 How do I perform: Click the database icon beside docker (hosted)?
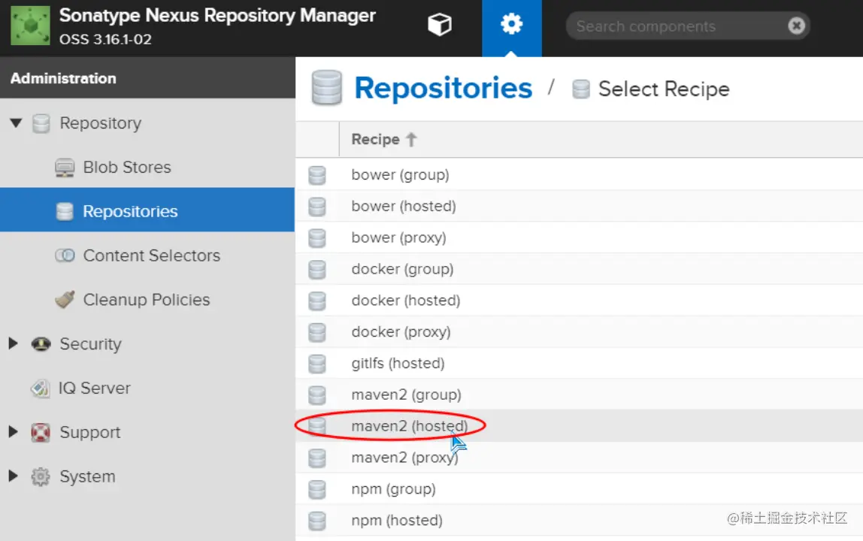(317, 301)
